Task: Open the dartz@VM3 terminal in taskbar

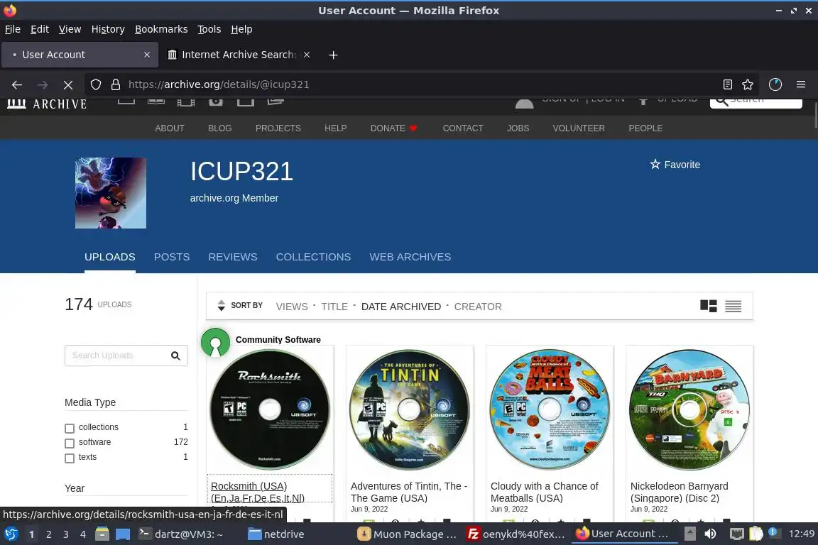Action: tap(181, 534)
